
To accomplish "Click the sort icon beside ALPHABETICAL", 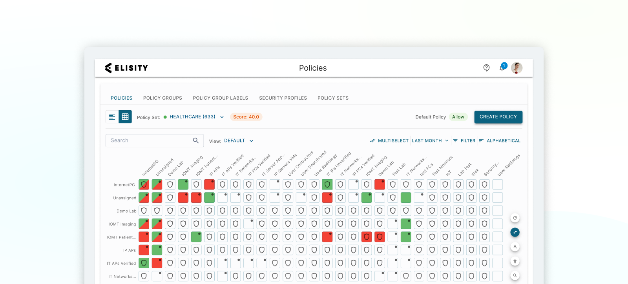I will pyautogui.click(x=481, y=140).
